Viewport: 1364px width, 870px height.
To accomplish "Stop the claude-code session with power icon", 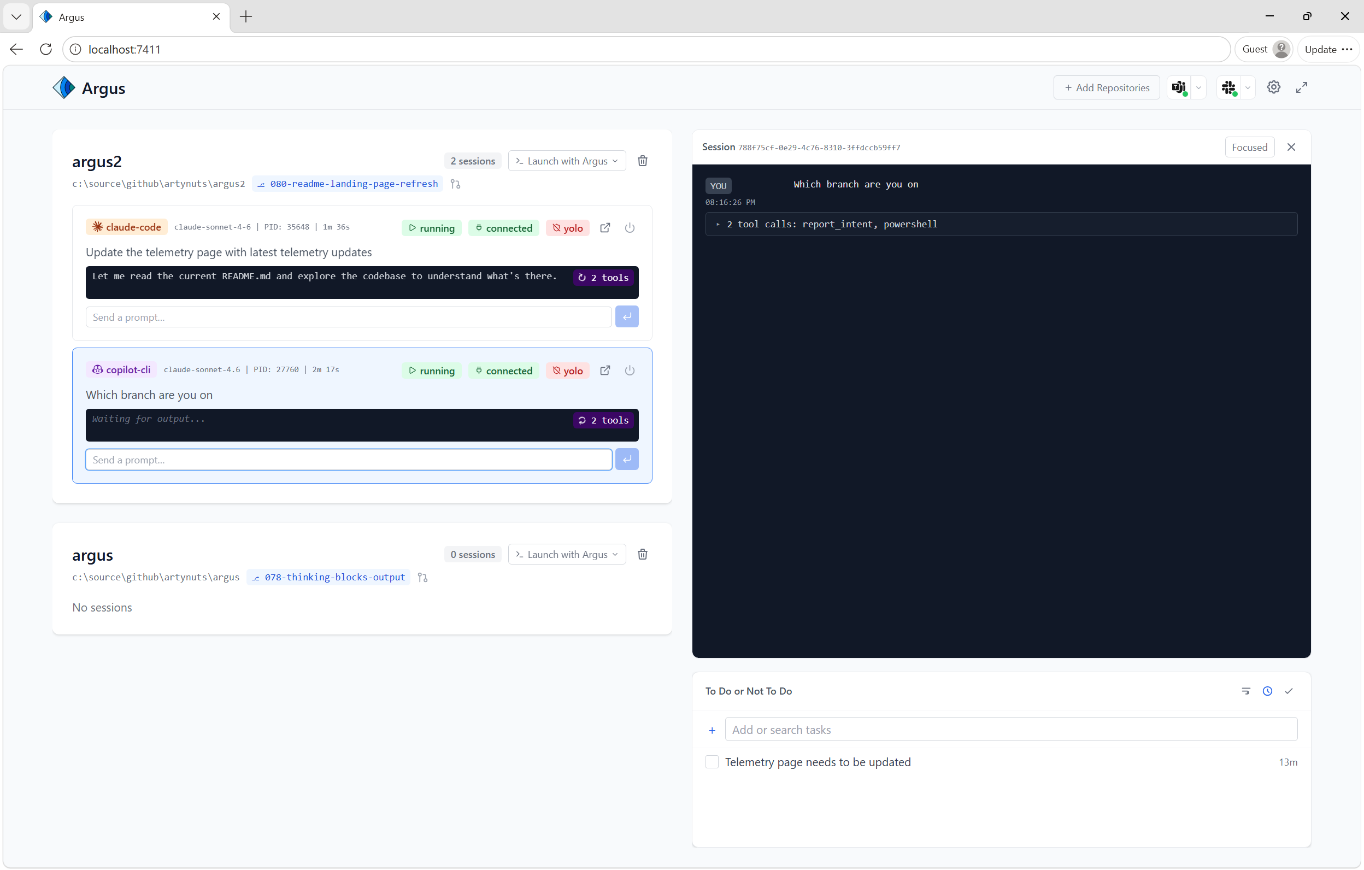I will 630,228.
